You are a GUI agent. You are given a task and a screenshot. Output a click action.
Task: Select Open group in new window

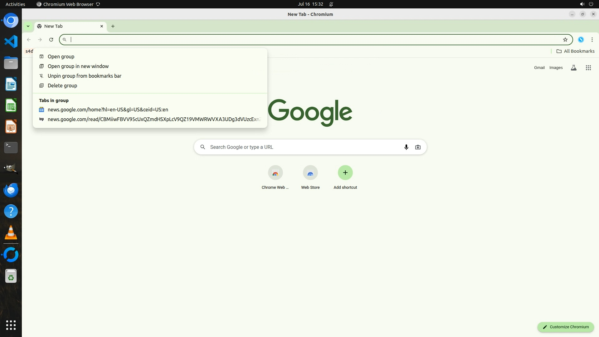click(78, 66)
